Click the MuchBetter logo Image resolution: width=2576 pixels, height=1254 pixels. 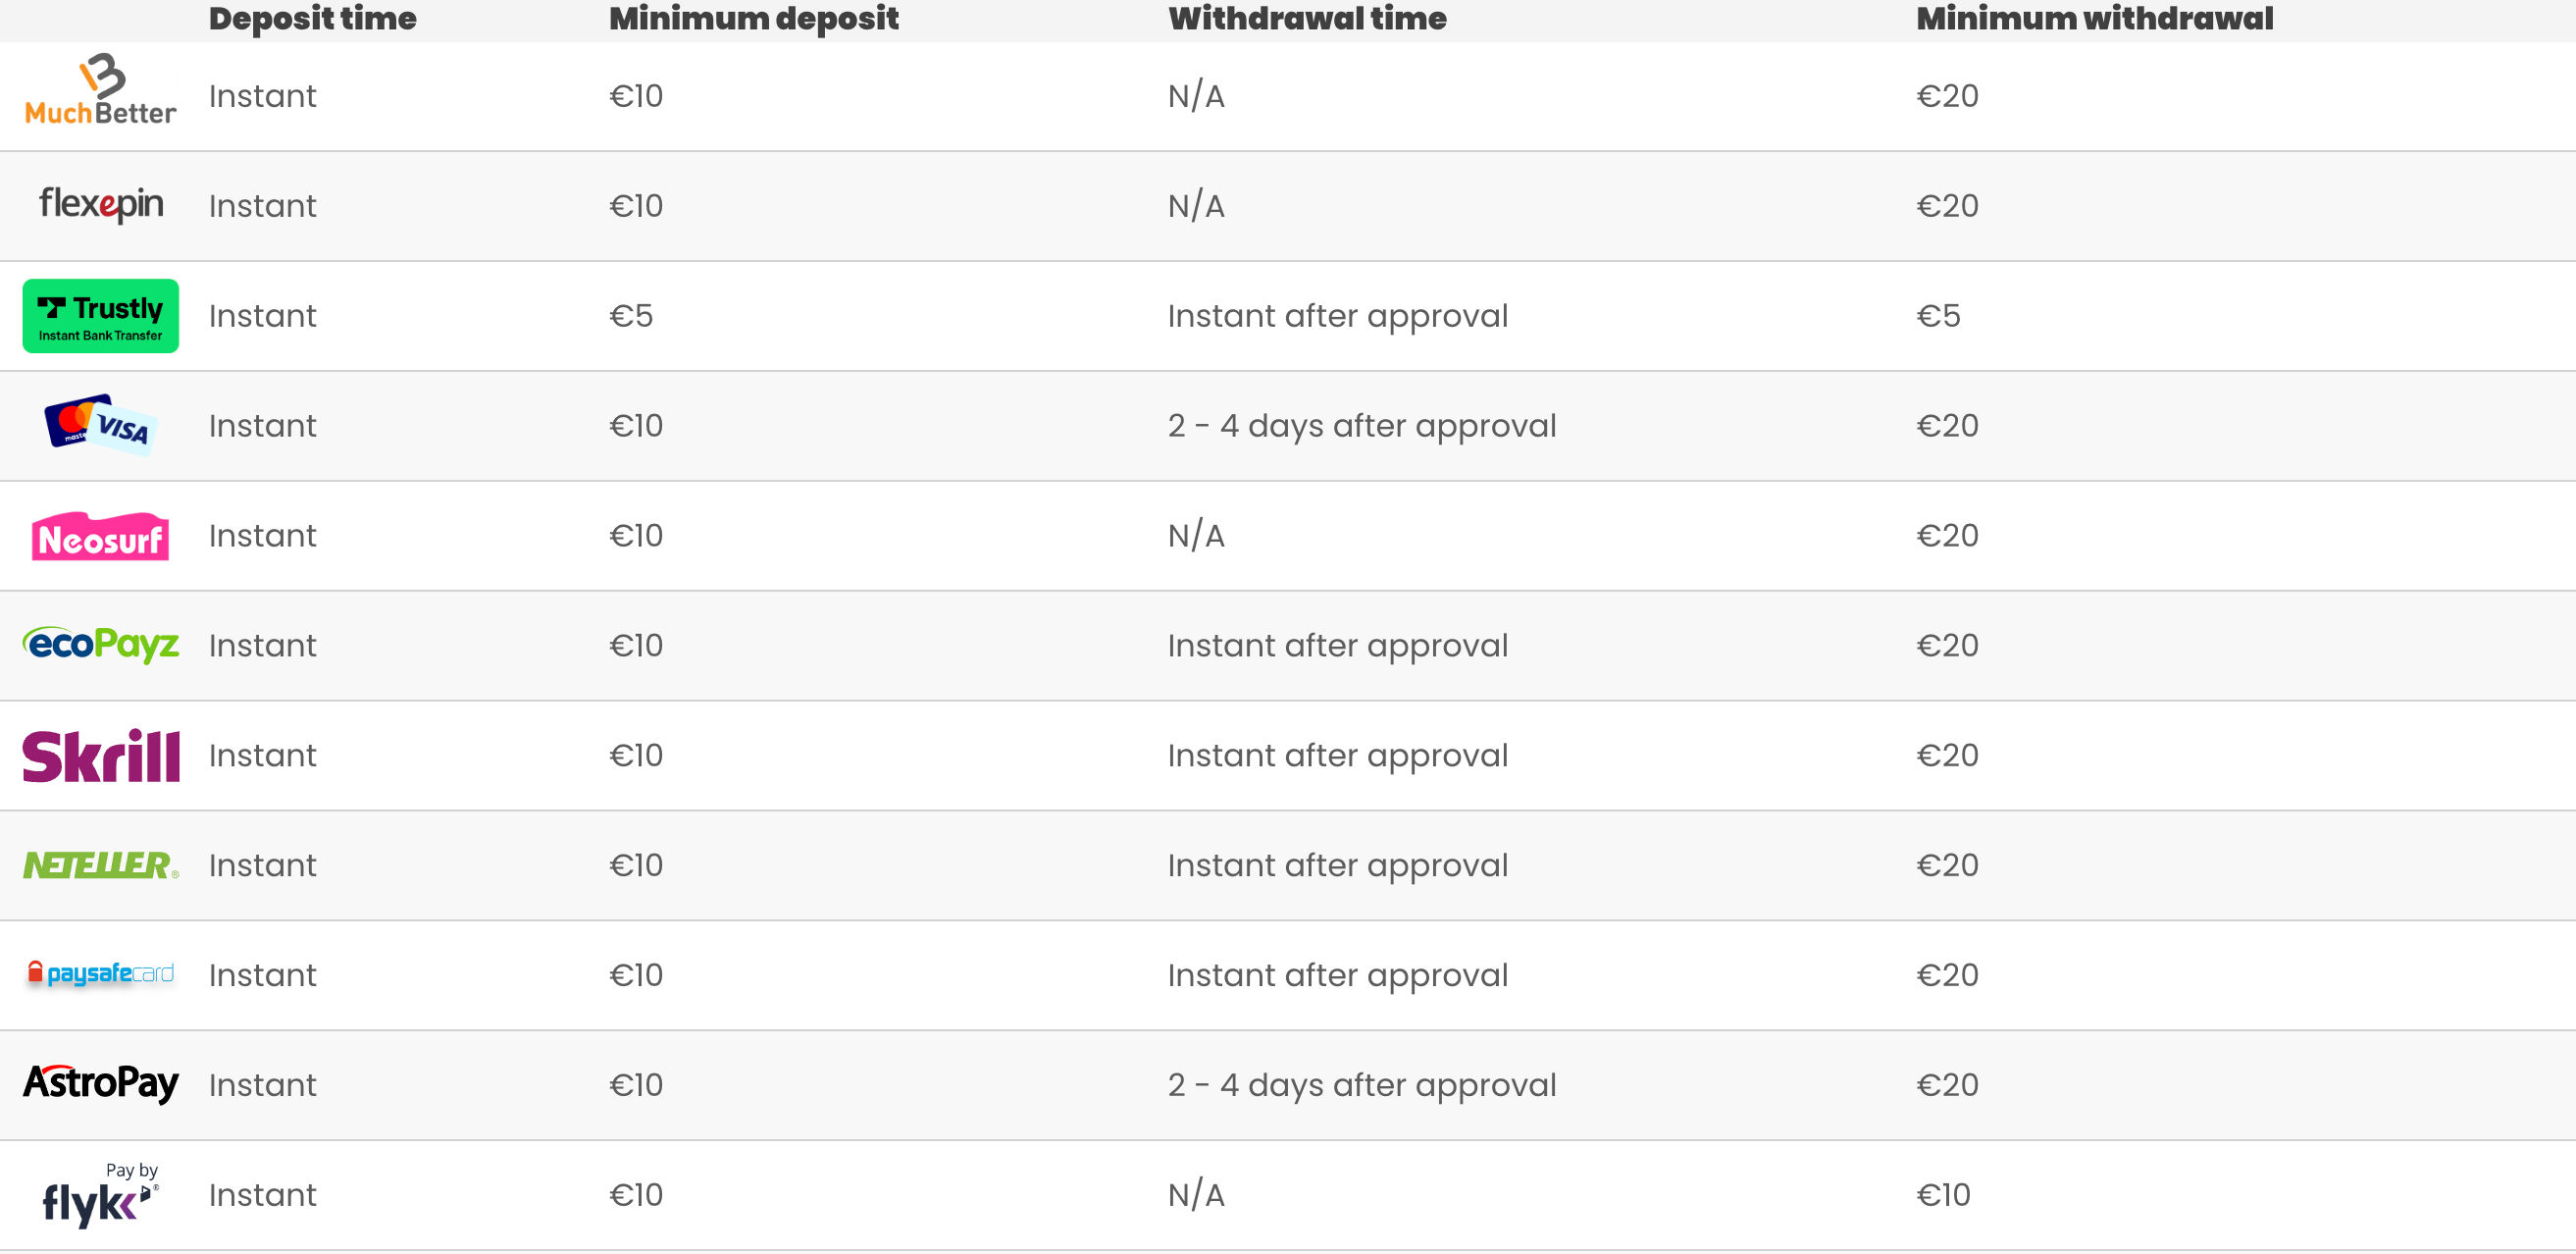tap(100, 90)
